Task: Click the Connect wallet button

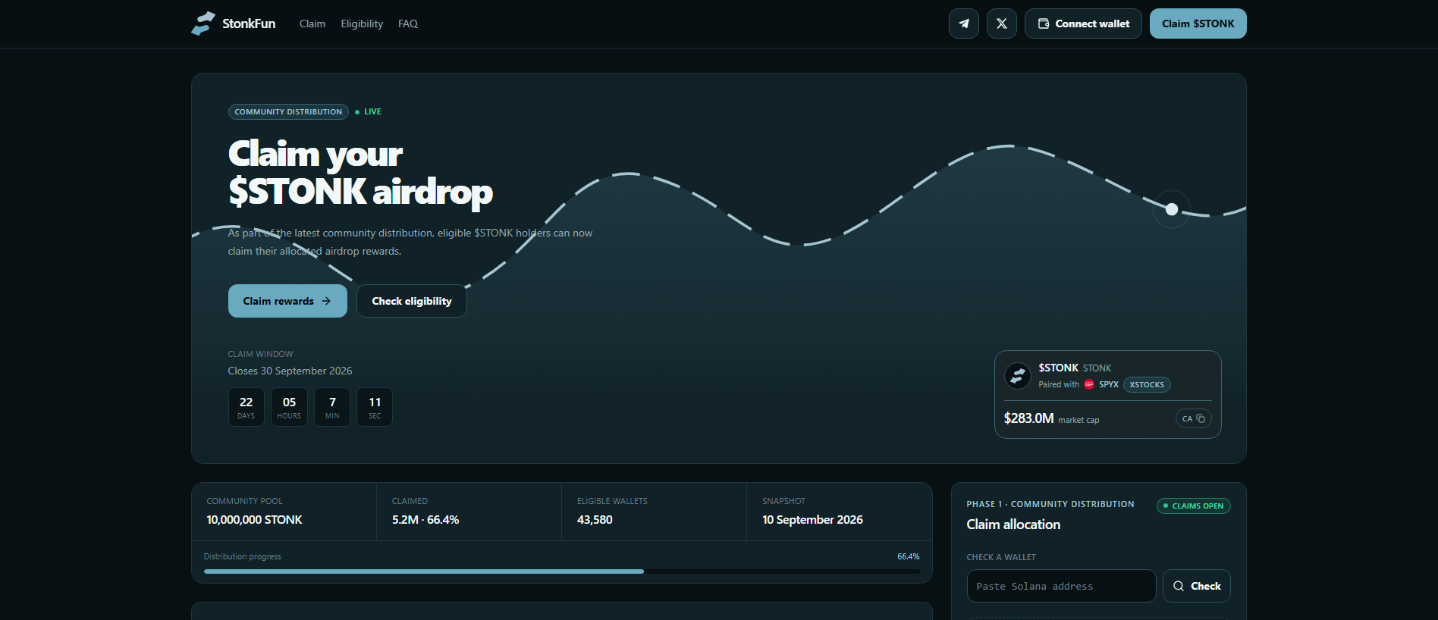Action: pos(1083,23)
